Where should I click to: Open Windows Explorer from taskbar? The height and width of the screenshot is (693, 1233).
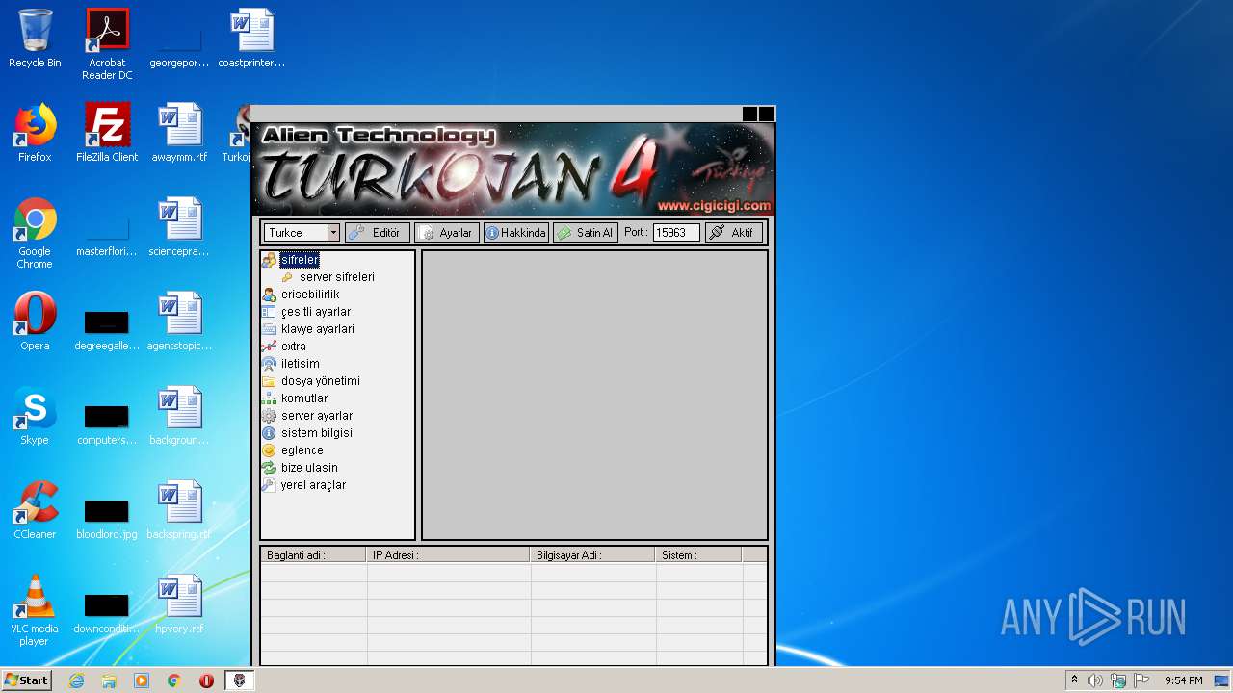coord(109,680)
